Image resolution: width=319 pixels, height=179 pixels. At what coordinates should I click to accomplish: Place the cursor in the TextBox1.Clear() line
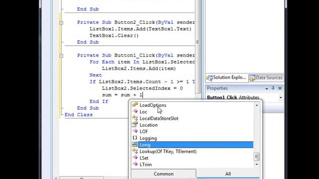click(x=114, y=35)
